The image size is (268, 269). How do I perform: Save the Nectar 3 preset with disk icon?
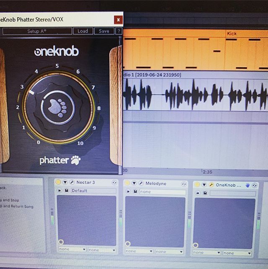tap(67, 190)
